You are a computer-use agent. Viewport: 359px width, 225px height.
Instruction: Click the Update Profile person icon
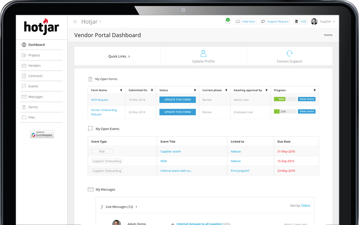coord(203,54)
